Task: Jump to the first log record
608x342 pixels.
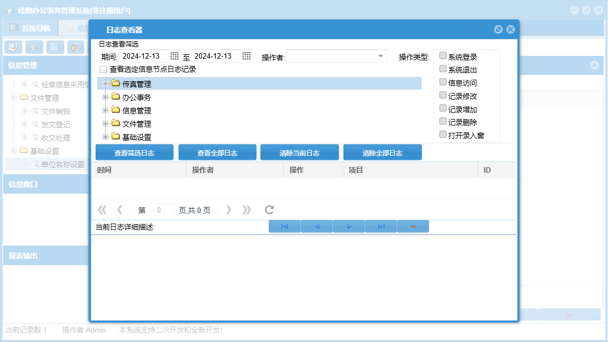Action: pos(284,226)
